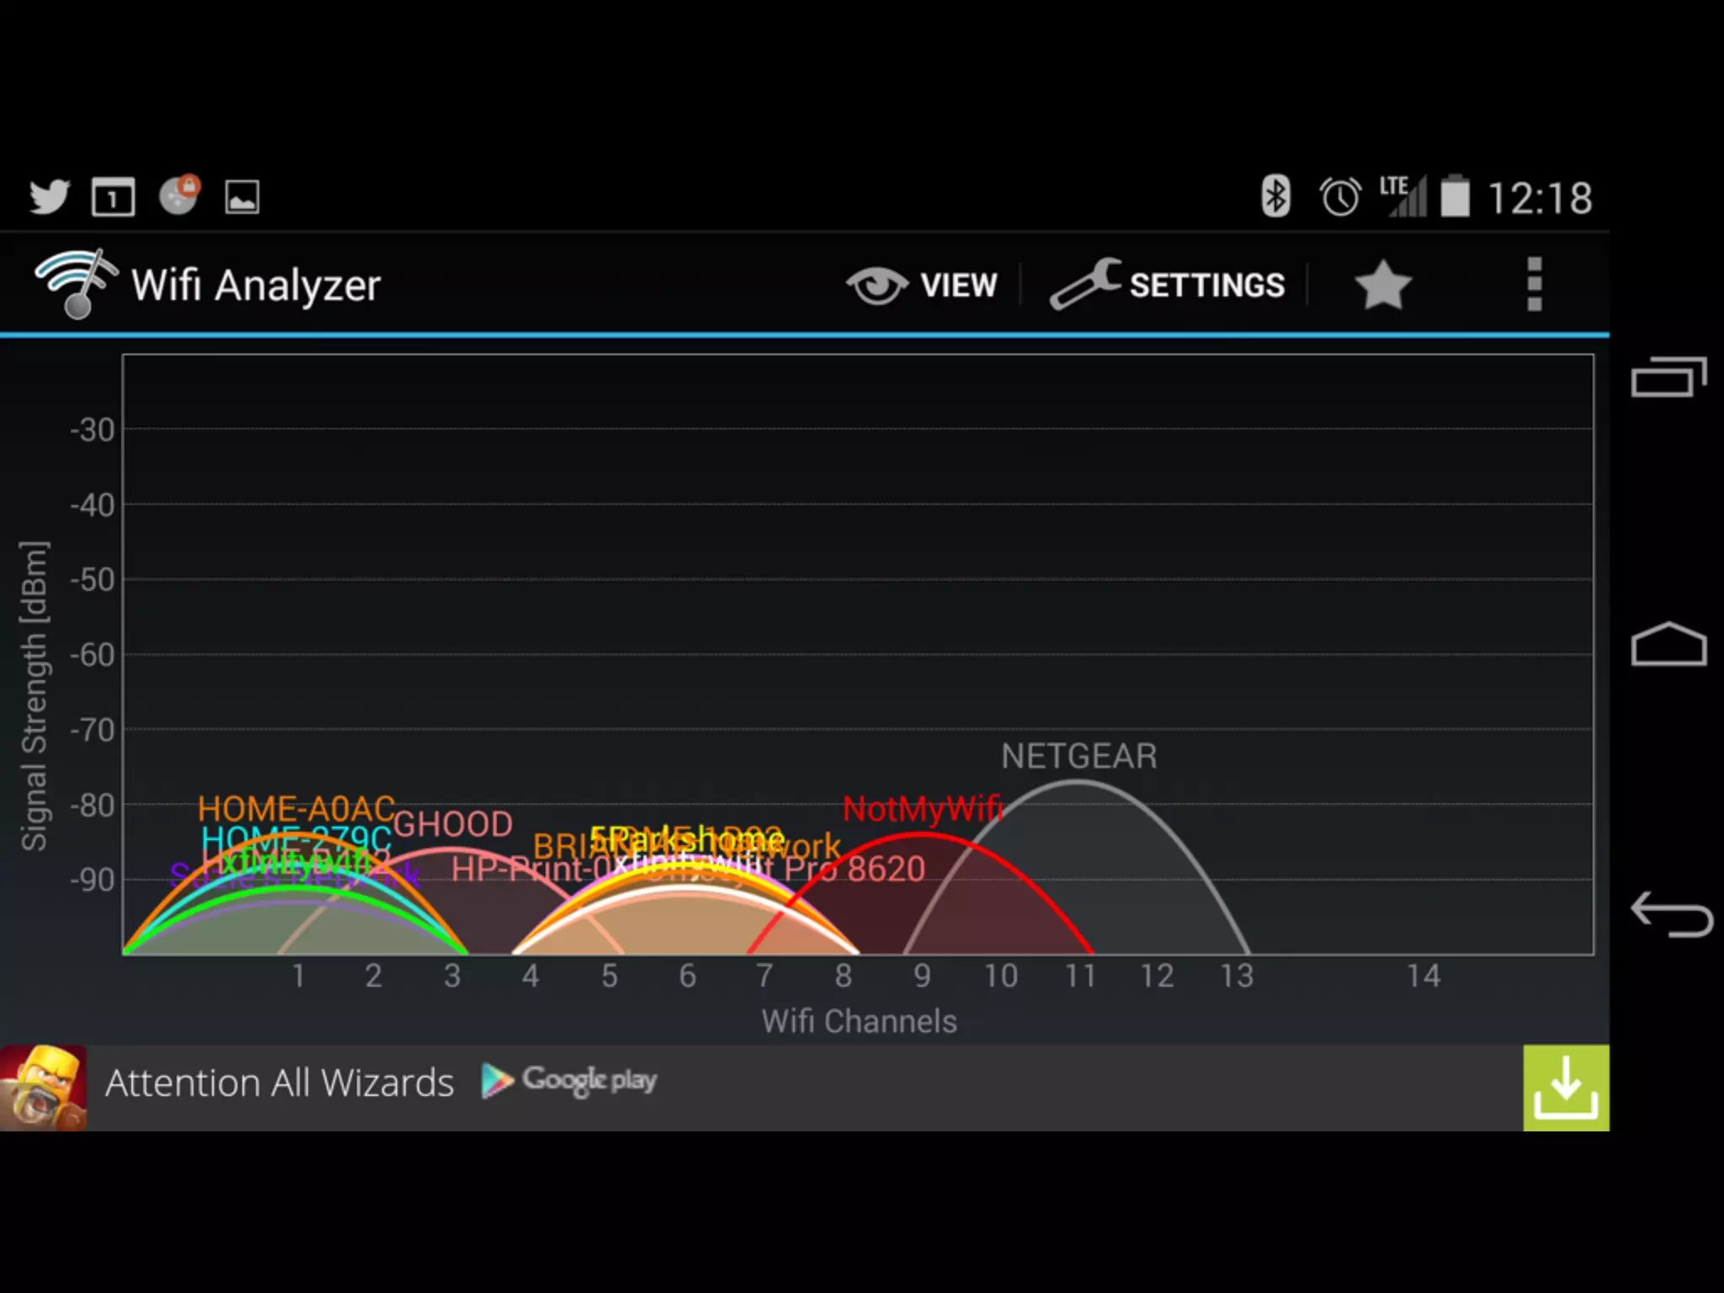Viewport: 1724px width, 1293px height.
Task: Click the green download ad button
Action: [1566, 1088]
